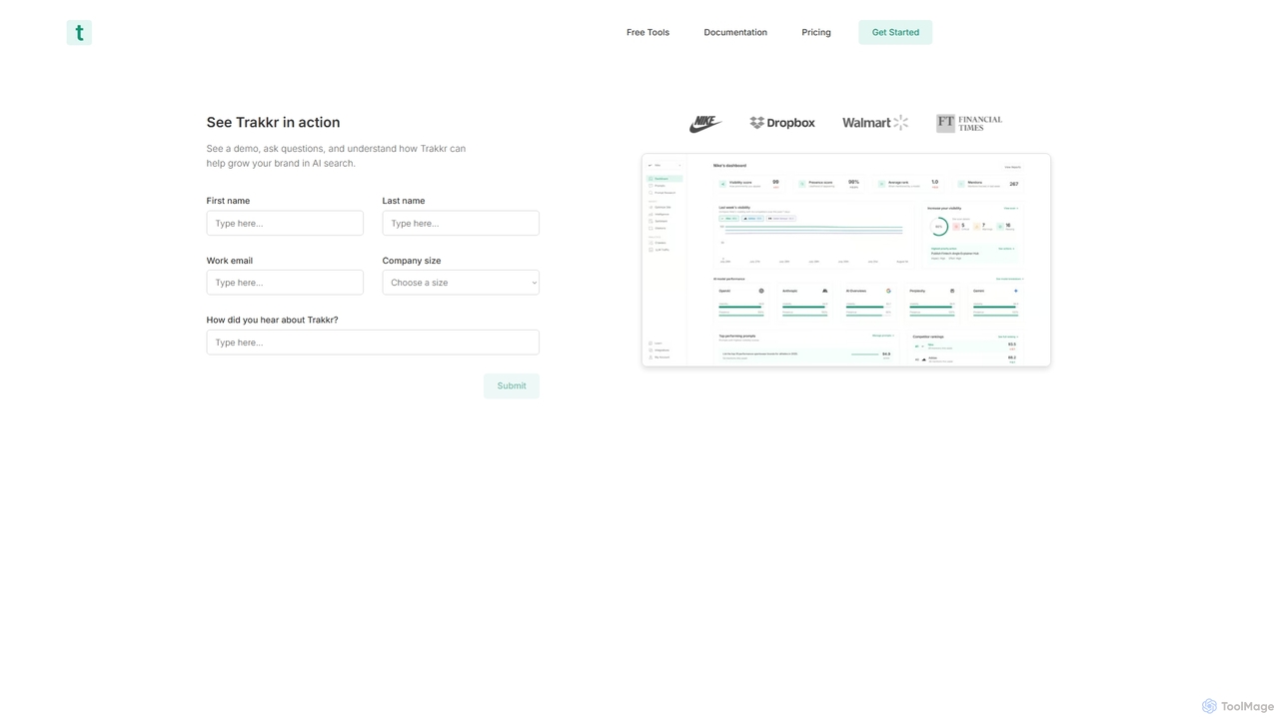Click the "See Trakkr in action" heading

pos(273,122)
